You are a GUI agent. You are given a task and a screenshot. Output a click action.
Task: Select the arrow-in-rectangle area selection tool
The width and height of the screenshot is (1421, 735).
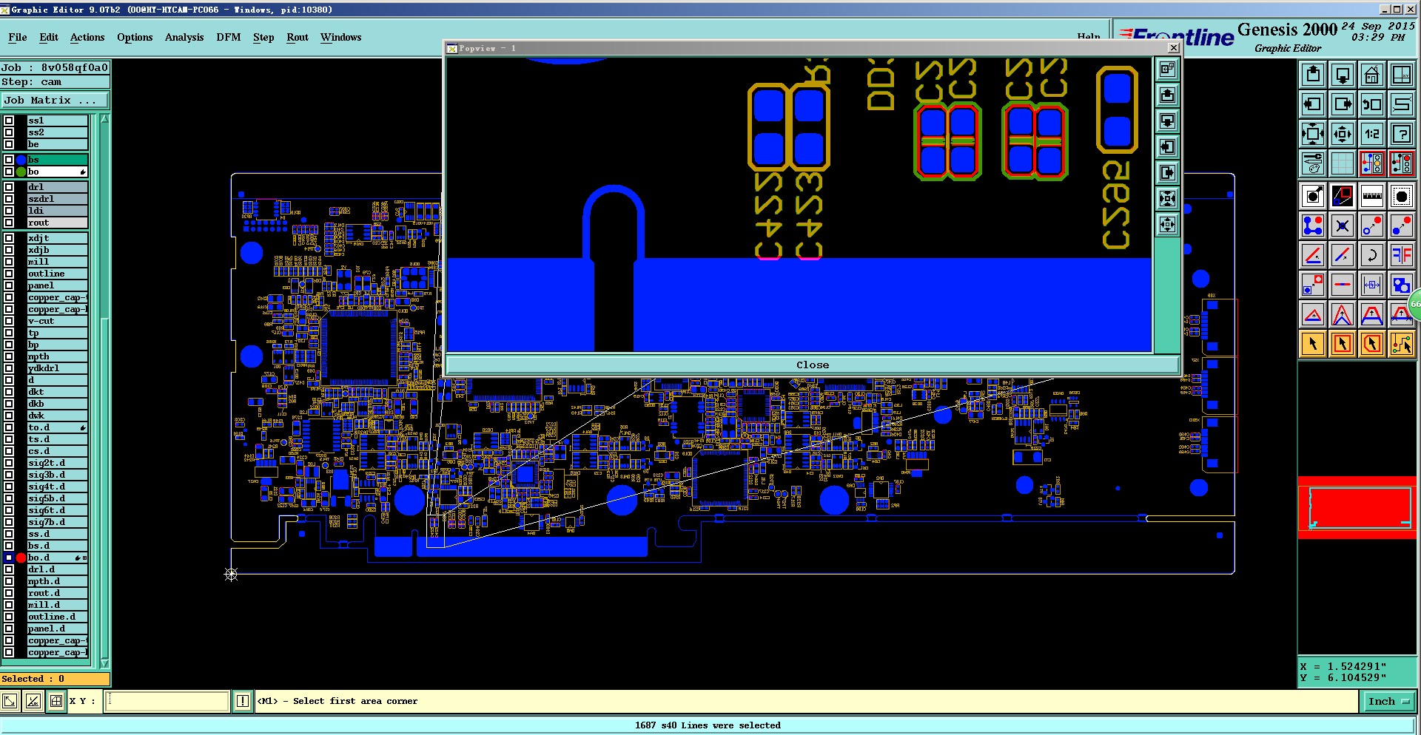click(x=1343, y=344)
